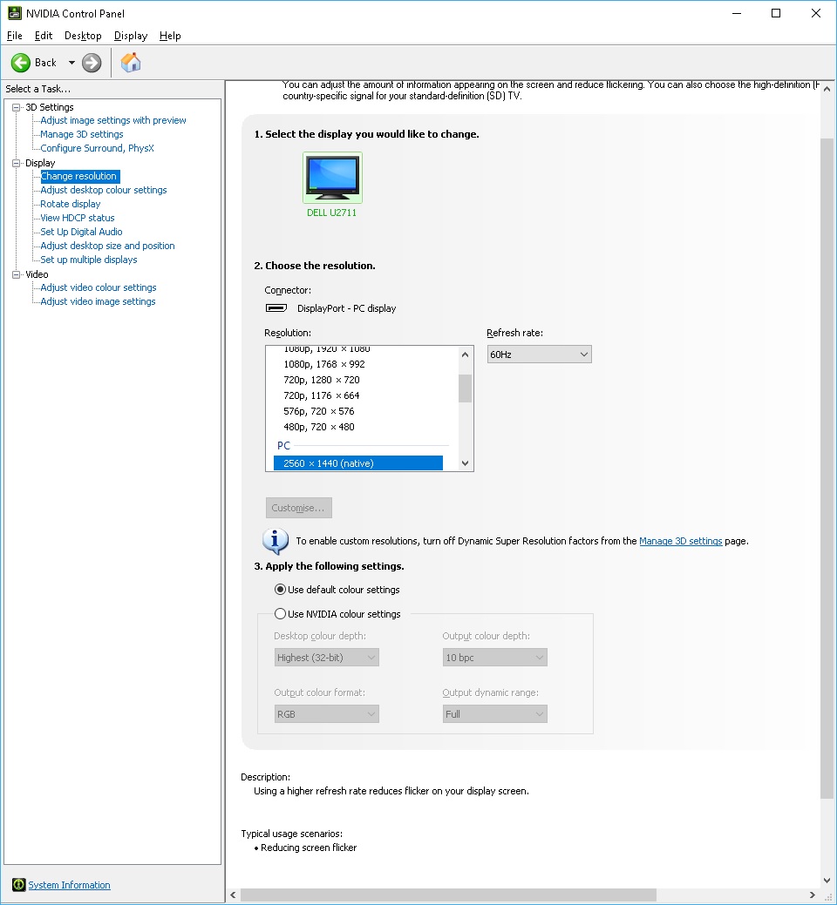Open Set Up Digital Audio task
The width and height of the screenshot is (837, 905).
[x=81, y=232]
